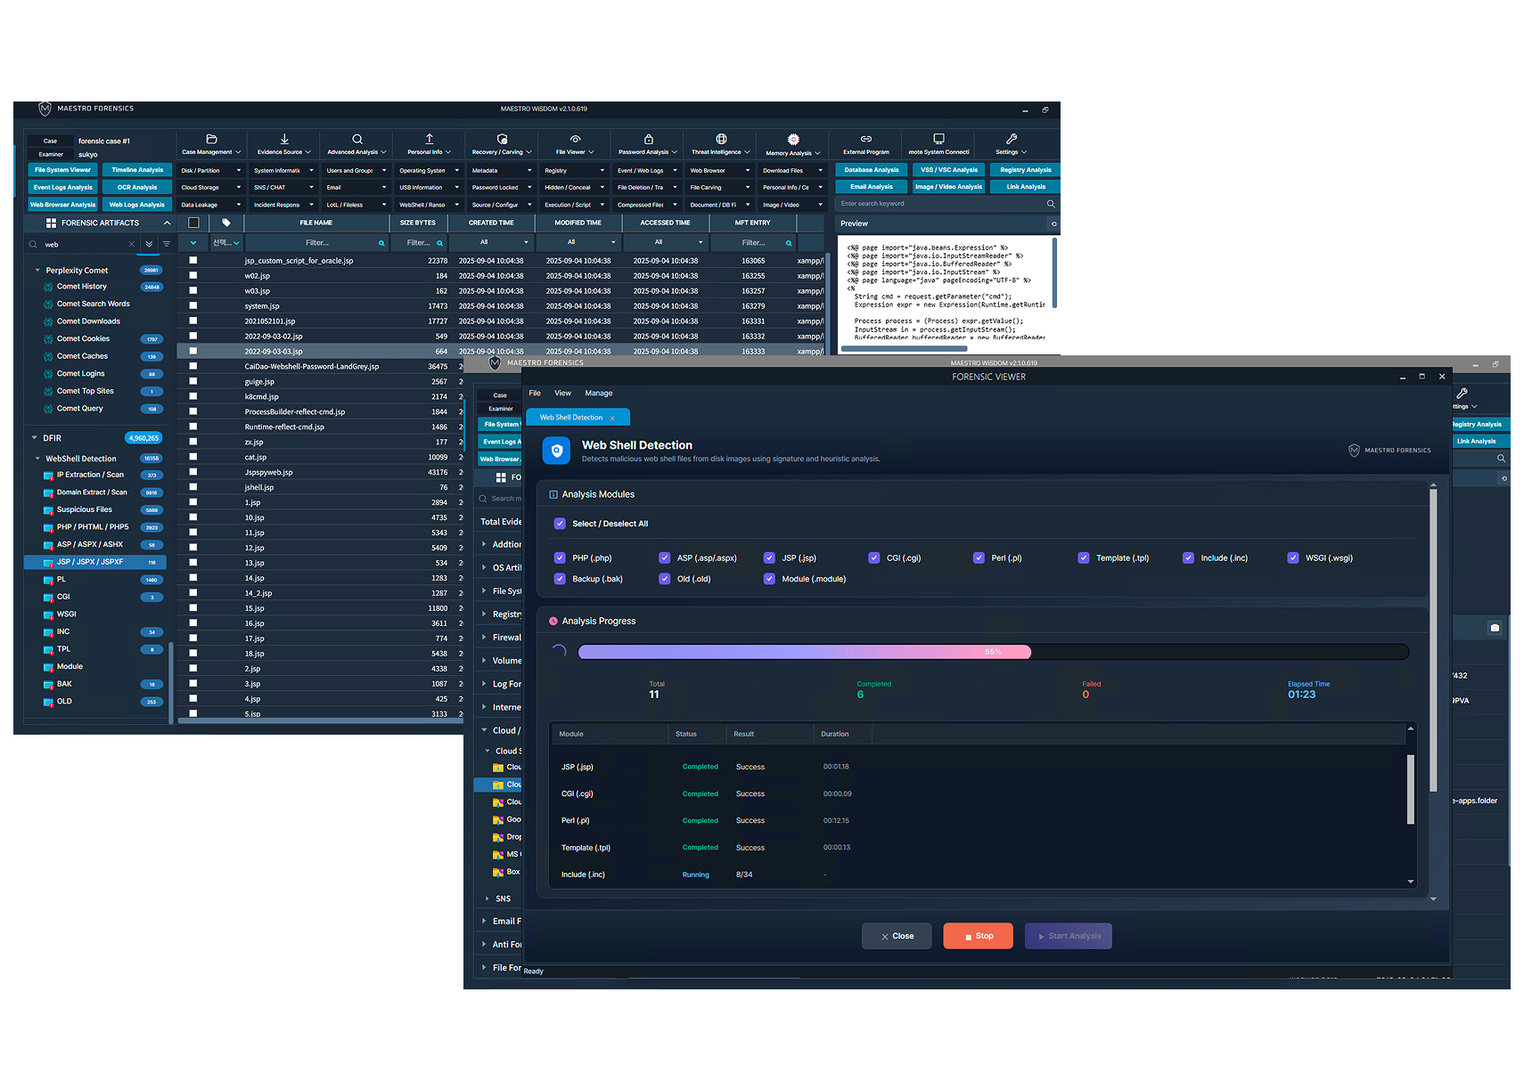
Task: Toggle the Select / Deselect All checkbox
Action: click(560, 524)
